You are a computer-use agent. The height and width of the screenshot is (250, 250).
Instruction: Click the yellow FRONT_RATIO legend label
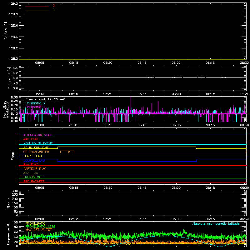coord(36,223)
